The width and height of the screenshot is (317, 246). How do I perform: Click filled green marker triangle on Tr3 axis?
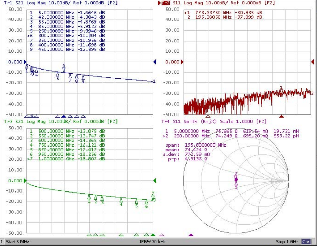coord(153,235)
